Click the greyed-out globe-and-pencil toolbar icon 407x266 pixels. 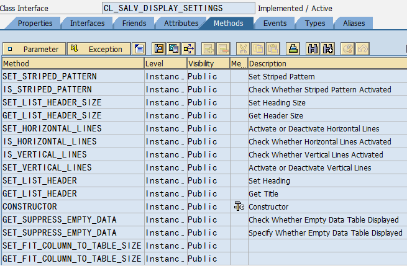[x=347, y=49]
